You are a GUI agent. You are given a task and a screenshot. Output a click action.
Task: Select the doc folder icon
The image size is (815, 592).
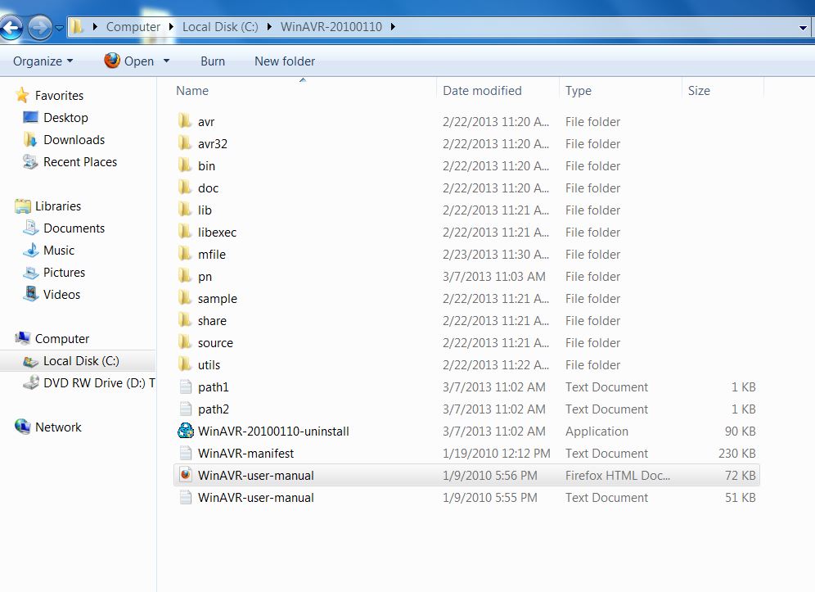tap(184, 188)
